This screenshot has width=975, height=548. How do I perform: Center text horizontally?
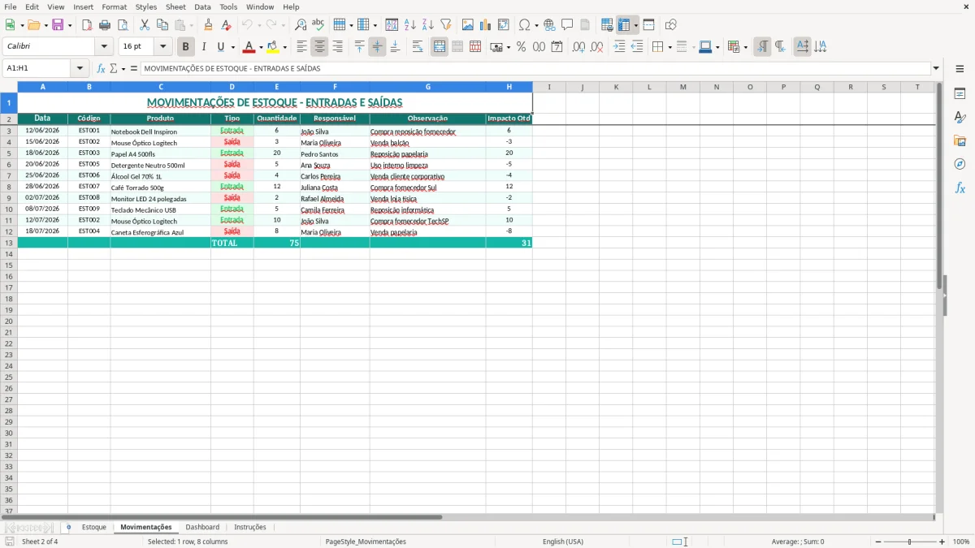click(x=320, y=47)
